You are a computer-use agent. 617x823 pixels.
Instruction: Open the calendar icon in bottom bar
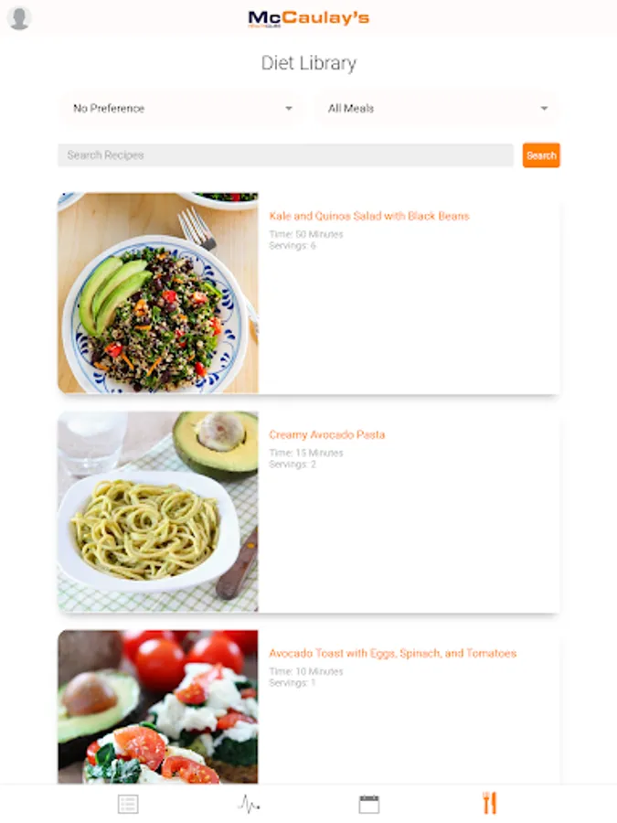pos(369,804)
